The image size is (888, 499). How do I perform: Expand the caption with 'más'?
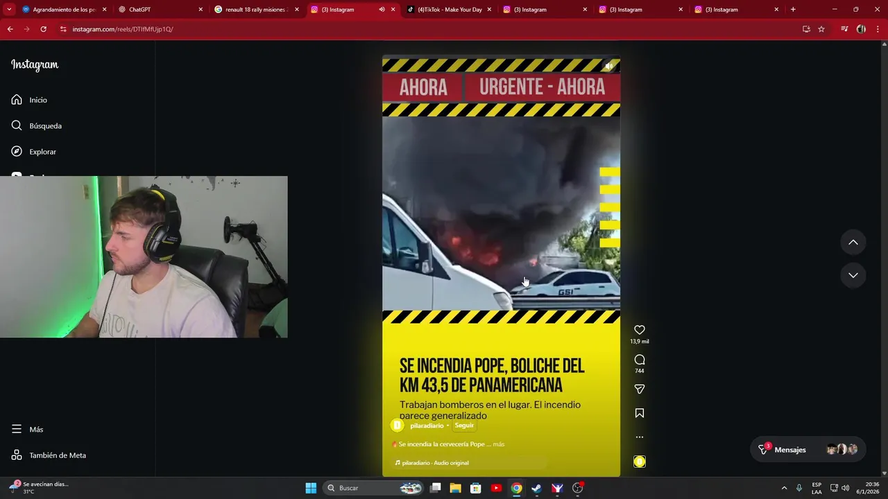click(499, 444)
